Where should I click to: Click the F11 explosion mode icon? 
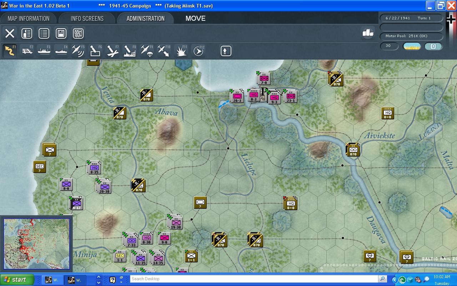point(181,51)
